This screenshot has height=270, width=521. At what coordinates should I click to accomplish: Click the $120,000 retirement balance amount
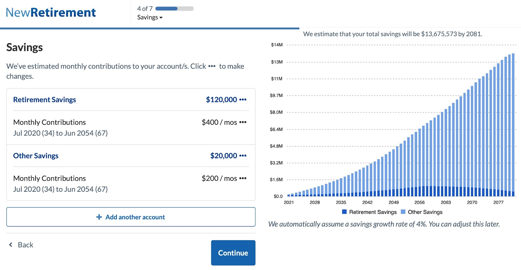(221, 100)
